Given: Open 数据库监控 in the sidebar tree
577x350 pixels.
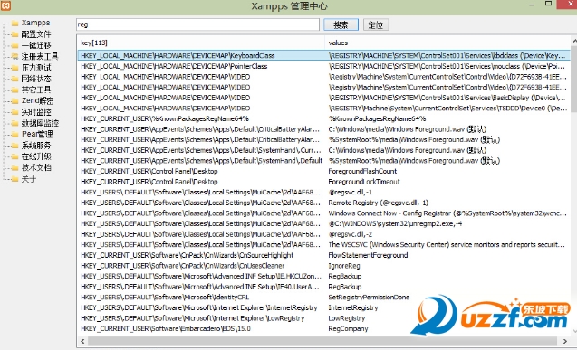Looking at the screenshot, I should pyautogui.click(x=40, y=123).
